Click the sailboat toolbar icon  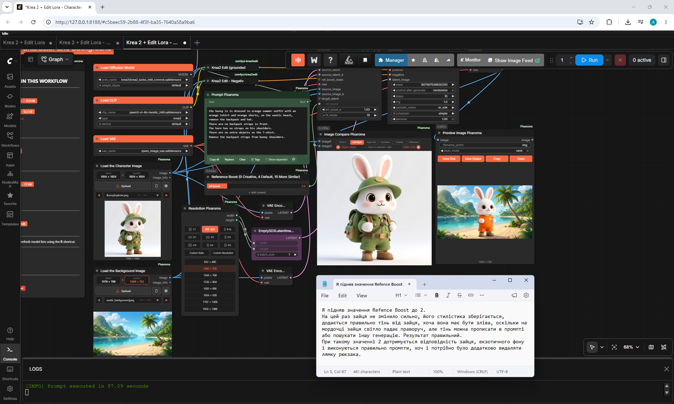349,60
